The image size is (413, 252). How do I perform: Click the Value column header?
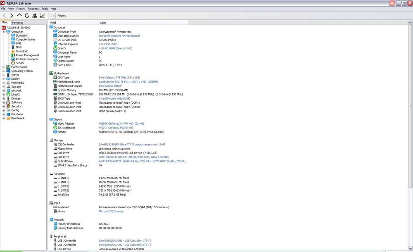click(143, 23)
